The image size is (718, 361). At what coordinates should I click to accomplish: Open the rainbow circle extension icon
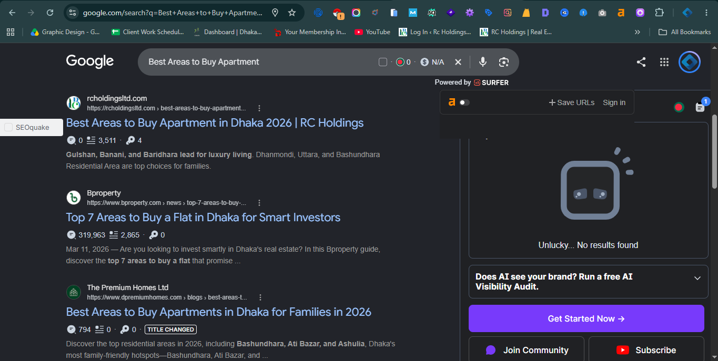tap(356, 13)
